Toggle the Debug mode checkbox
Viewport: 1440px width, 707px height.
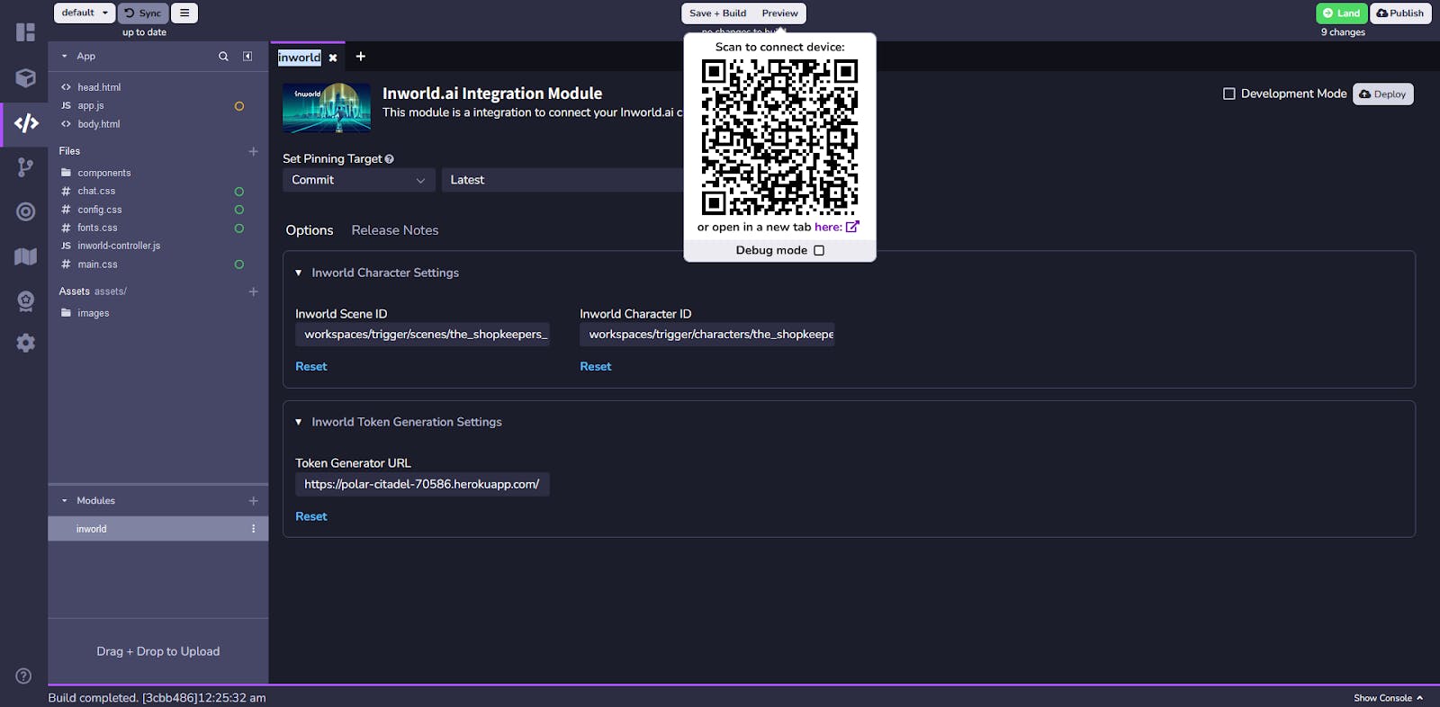(819, 251)
